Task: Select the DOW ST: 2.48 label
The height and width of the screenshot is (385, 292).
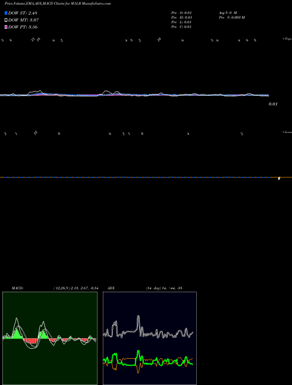Action: pyautogui.click(x=23, y=13)
